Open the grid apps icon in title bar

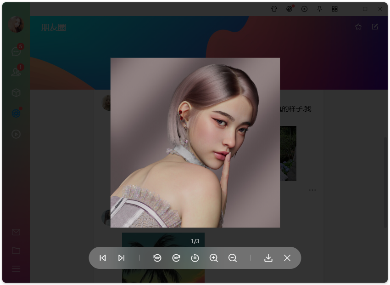pyautogui.click(x=335, y=9)
